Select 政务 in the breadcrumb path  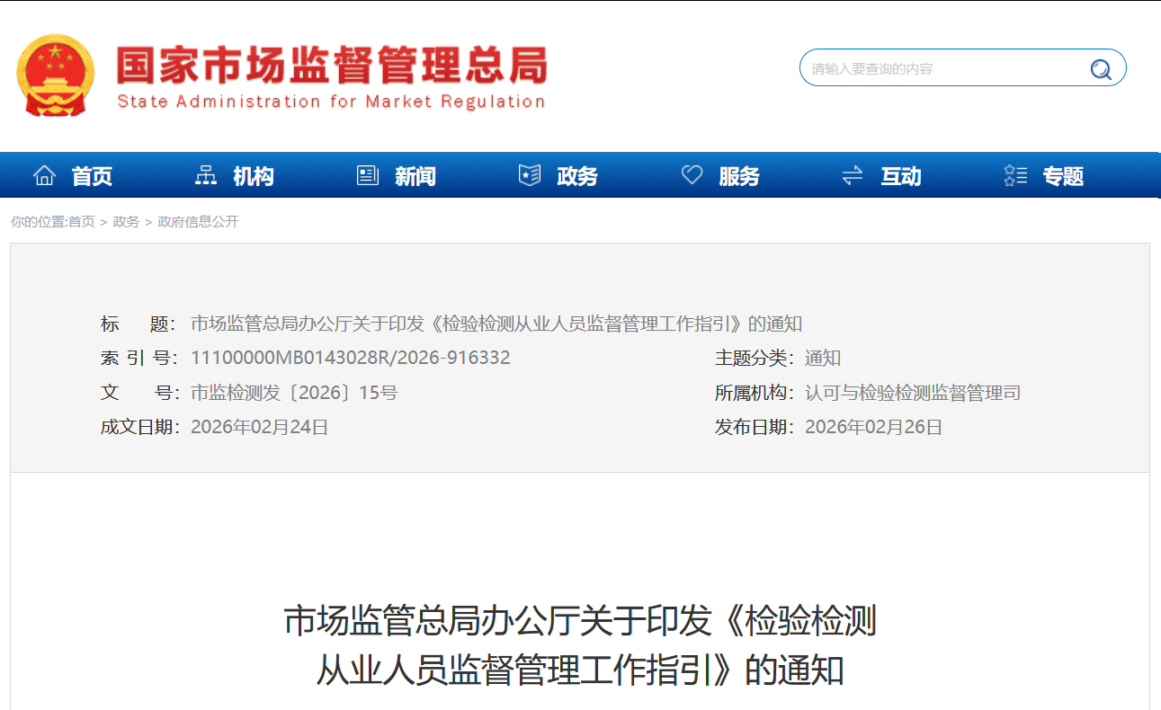tap(126, 222)
